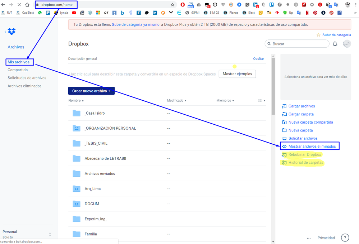Toggle Mostrar archivos eliminados
The height and width of the screenshot is (244, 359).
[x=312, y=147]
